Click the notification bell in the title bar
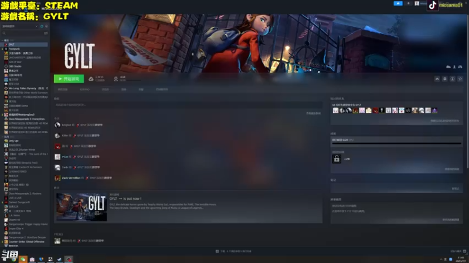 409,4
